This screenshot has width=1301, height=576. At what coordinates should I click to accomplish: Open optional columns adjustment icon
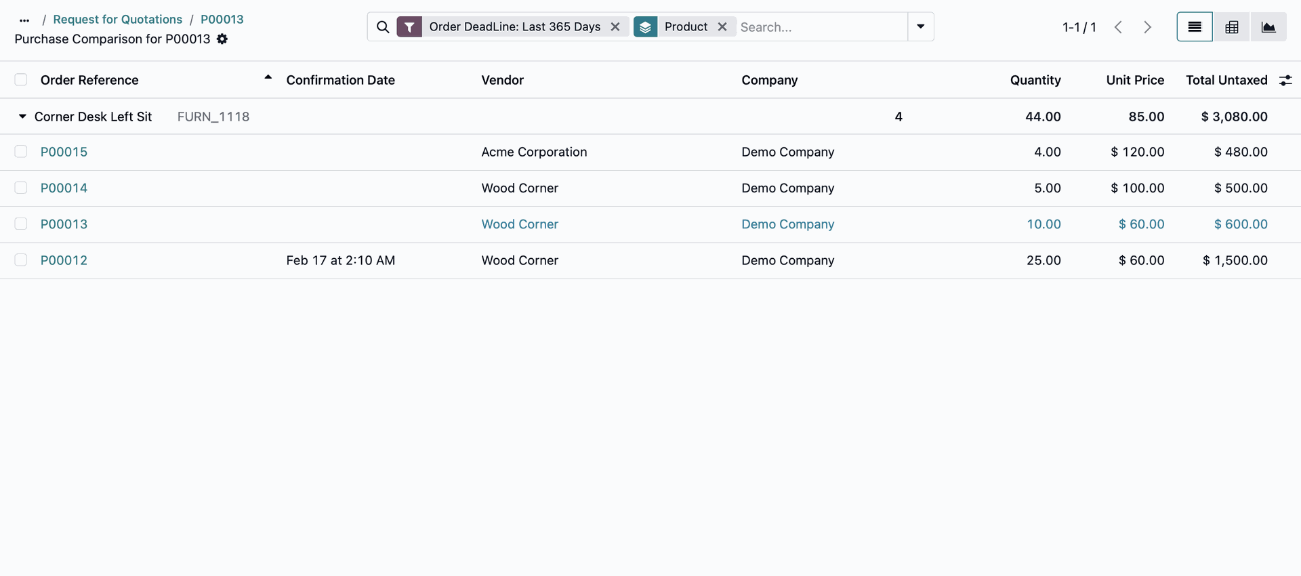[1285, 81]
